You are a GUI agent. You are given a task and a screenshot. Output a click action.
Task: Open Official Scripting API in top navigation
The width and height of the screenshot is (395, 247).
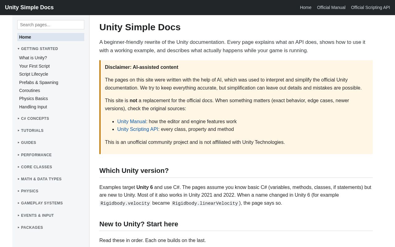(370, 7)
